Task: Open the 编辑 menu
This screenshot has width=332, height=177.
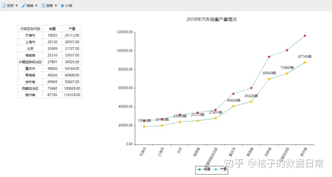Action: point(30,6)
